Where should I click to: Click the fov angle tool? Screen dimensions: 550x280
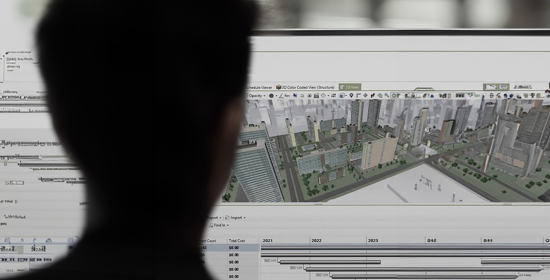point(284,96)
